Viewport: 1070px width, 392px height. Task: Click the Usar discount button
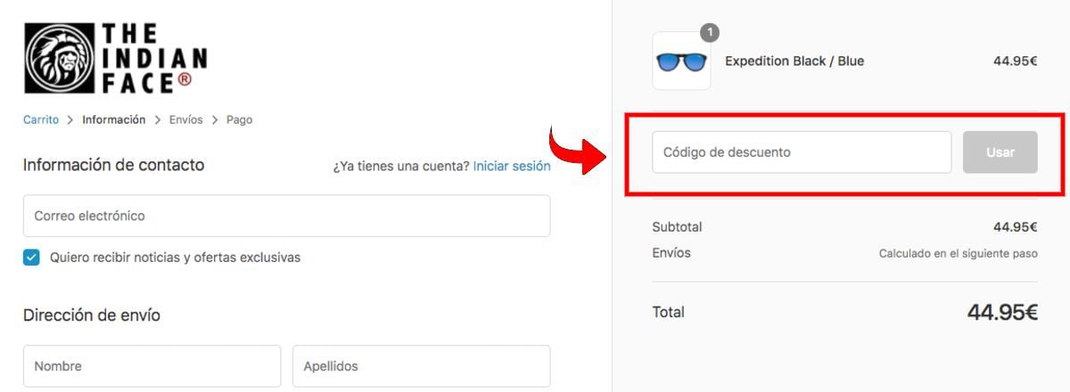(1000, 152)
